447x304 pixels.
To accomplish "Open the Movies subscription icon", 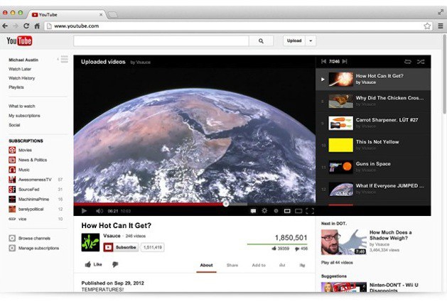I will pos(12,150).
